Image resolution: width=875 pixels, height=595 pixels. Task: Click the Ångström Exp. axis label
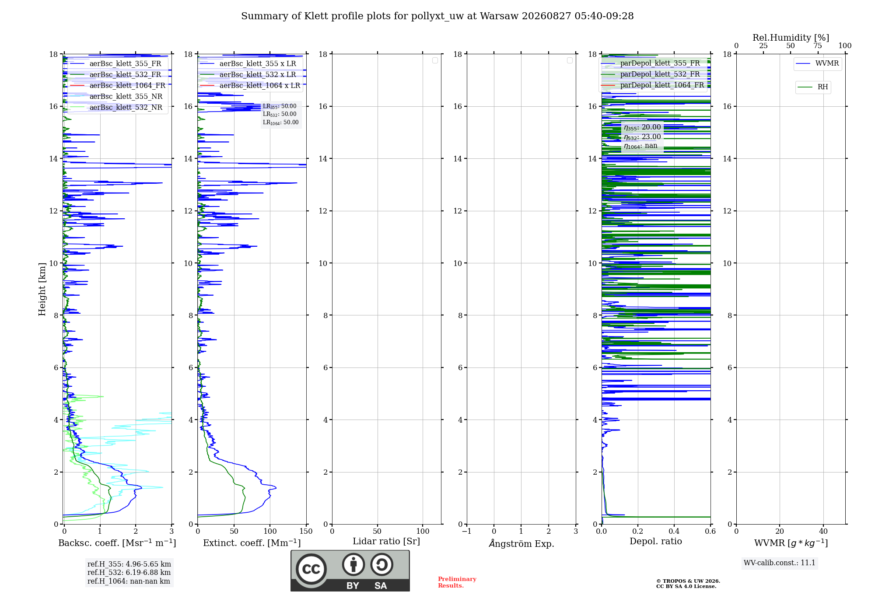(521, 543)
